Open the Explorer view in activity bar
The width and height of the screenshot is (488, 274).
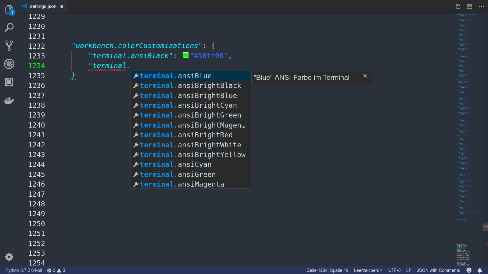(x=9, y=9)
